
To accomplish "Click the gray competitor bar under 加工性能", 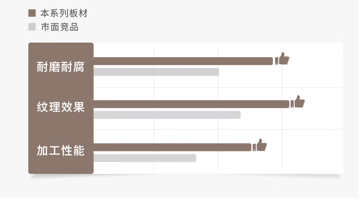I will (x=145, y=158).
